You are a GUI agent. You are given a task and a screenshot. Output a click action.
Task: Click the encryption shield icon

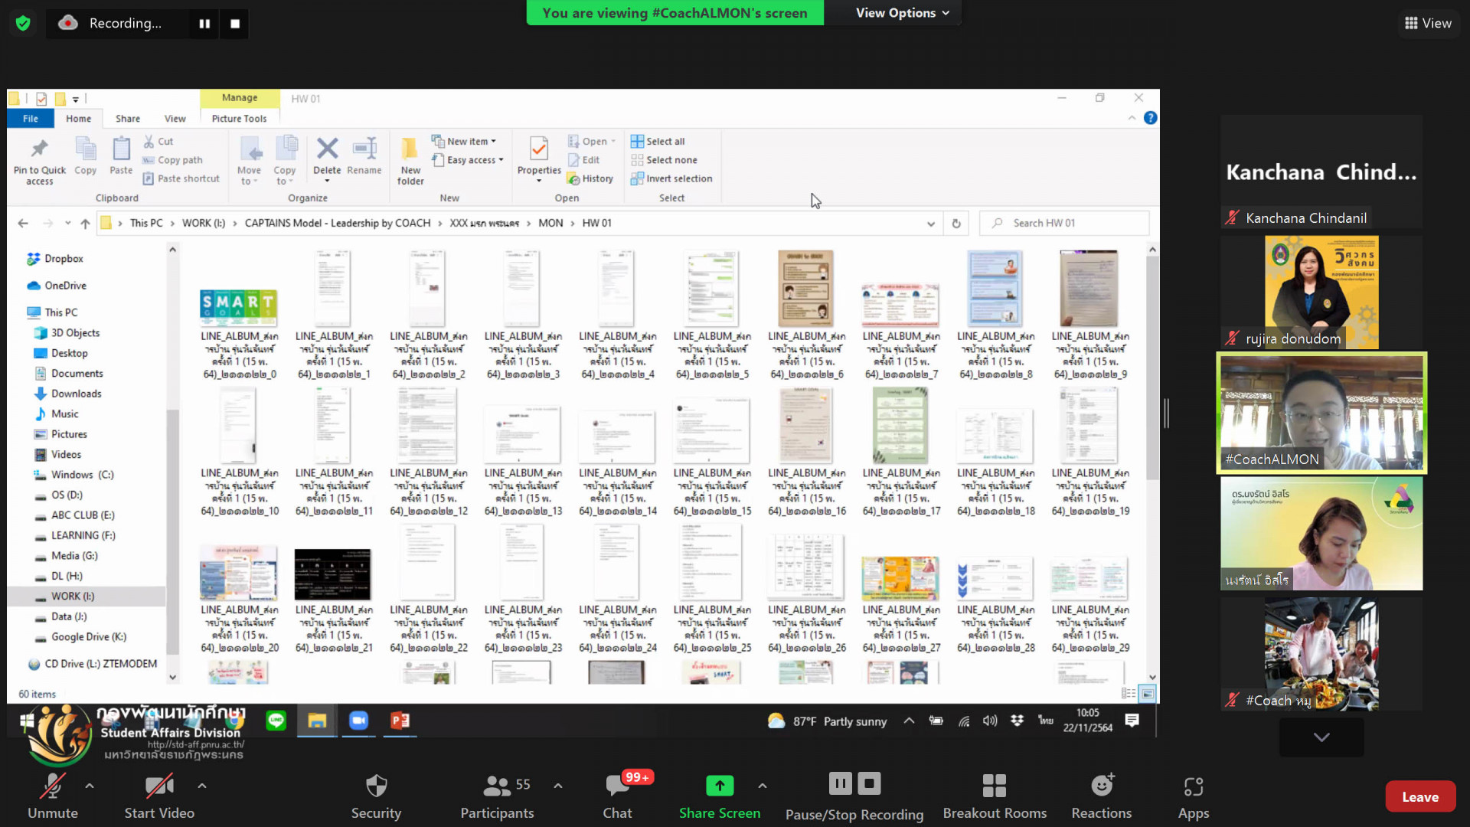[23, 24]
